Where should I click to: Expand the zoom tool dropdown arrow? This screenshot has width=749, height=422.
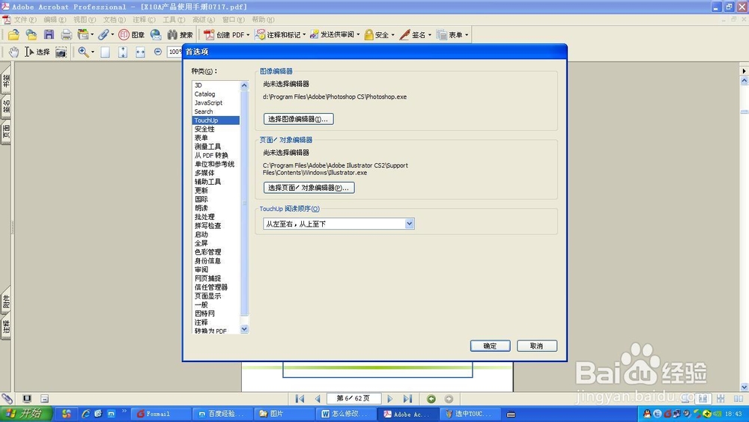coord(93,52)
